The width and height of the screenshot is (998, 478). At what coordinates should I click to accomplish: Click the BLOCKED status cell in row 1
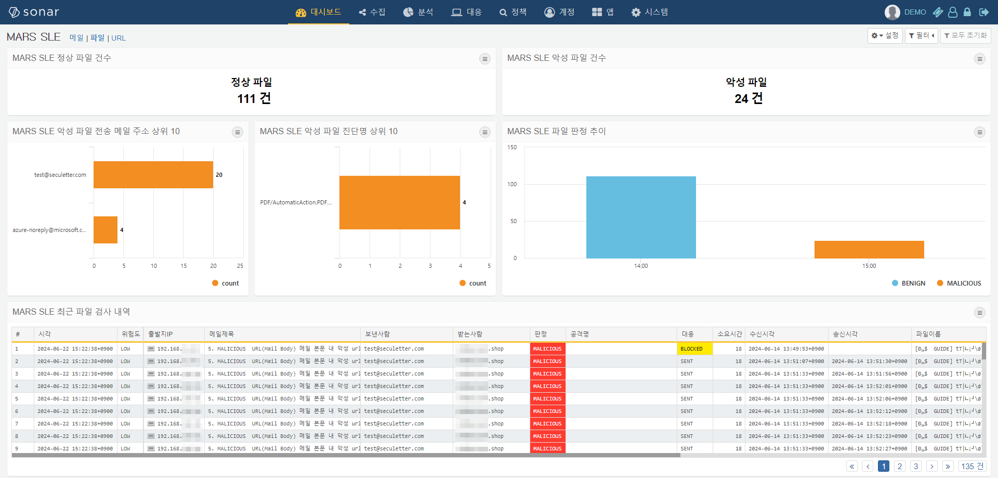click(695, 349)
